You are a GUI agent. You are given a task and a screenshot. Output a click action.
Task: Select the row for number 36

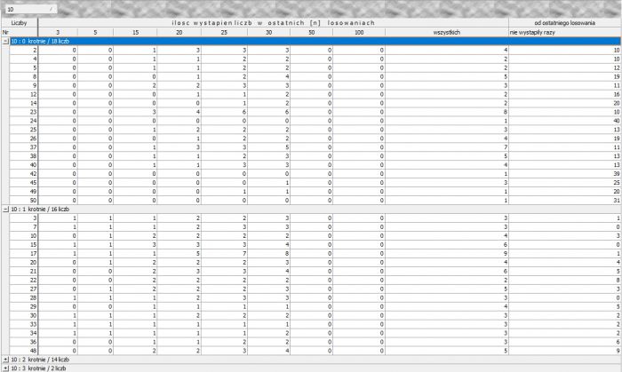[x=315, y=342]
